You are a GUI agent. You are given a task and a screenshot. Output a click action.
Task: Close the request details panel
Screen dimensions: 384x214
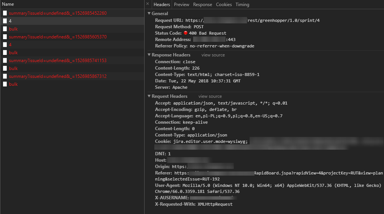tap(147, 4)
